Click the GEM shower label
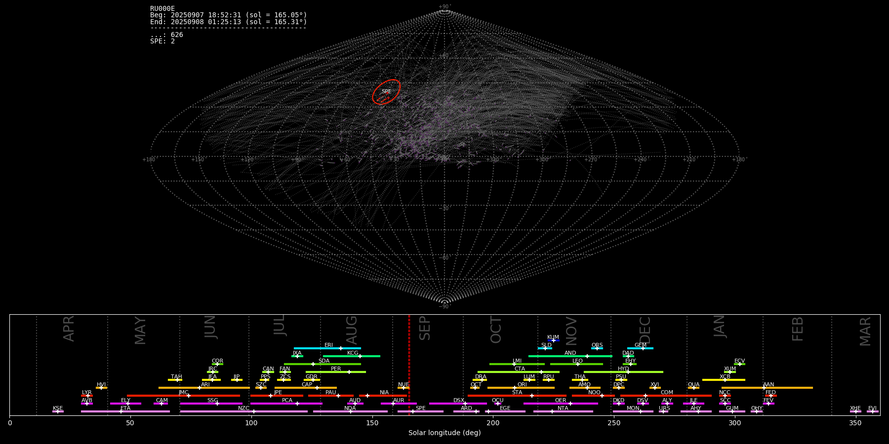Screen dimensions: 889x444 pos(641,345)
